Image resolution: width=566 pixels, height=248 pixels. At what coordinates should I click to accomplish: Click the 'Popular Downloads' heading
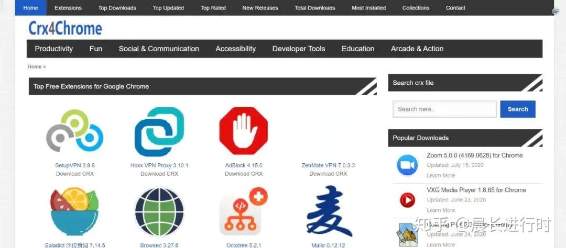point(420,138)
